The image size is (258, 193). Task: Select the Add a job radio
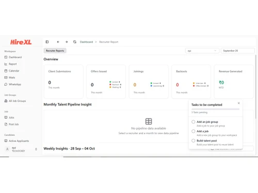pyautogui.click(x=193, y=131)
